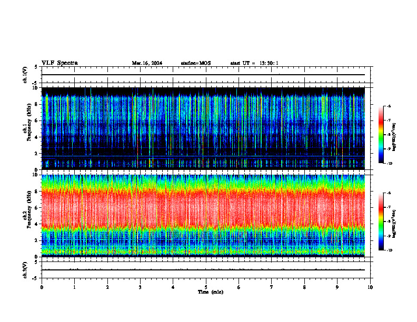Click the "ch.3(V)" waveform axis label
Image resolution: width=417 pixels, height=322 pixels.
click(x=25, y=270)
